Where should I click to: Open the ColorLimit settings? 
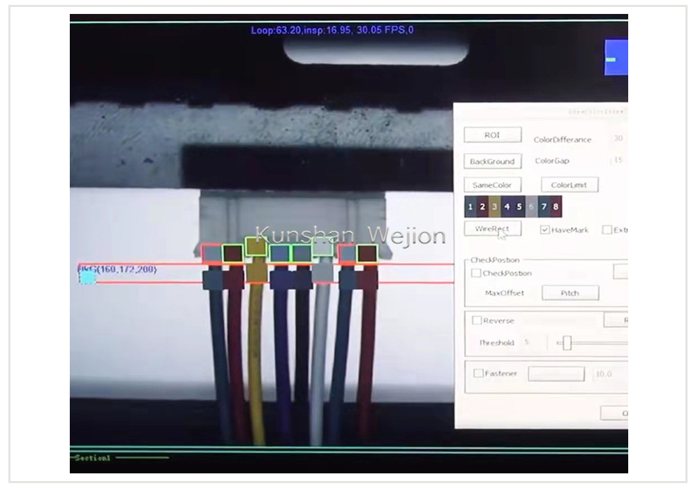(x=569, y=185)
